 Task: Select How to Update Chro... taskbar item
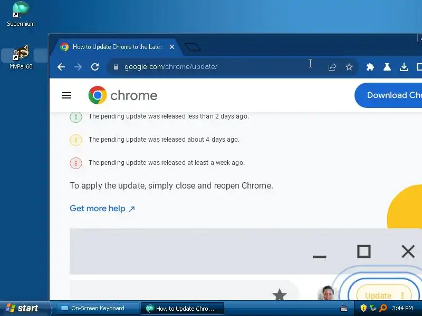point(183,309)
